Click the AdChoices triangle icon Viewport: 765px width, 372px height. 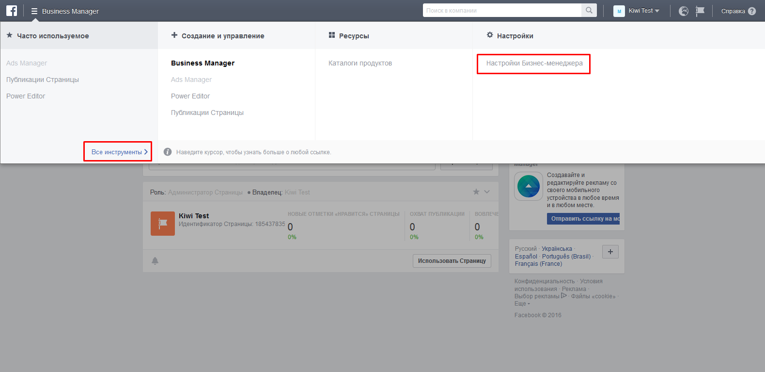coord(564,295)
